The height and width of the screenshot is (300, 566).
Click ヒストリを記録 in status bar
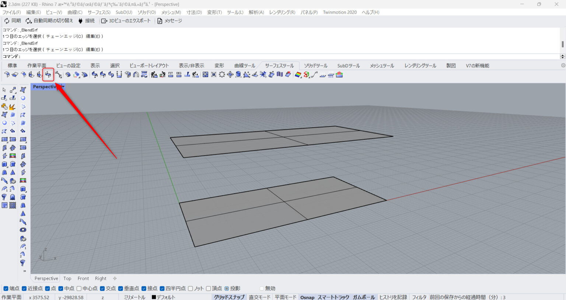[x=393, y=297]
